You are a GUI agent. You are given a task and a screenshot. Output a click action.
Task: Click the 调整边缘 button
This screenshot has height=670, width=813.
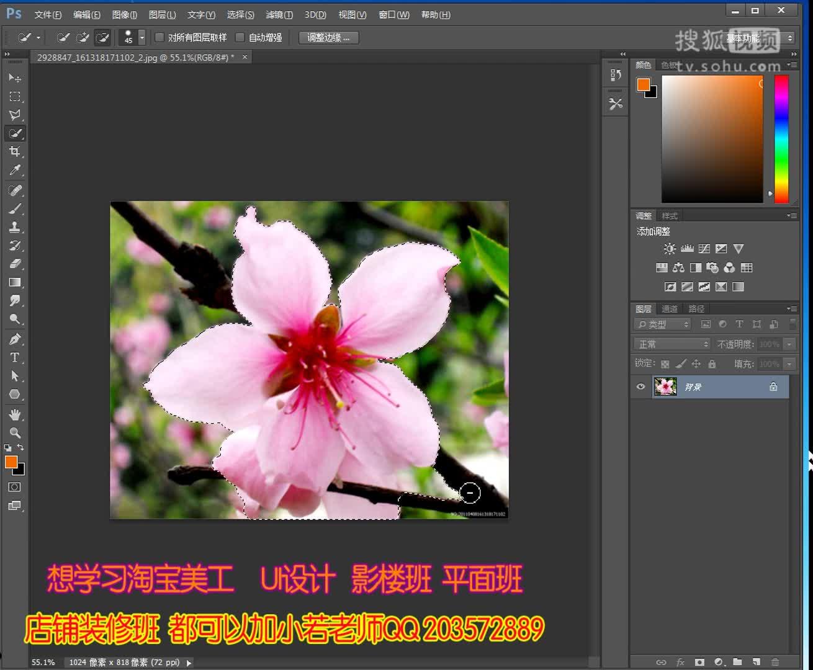click(x=329, y=37)
